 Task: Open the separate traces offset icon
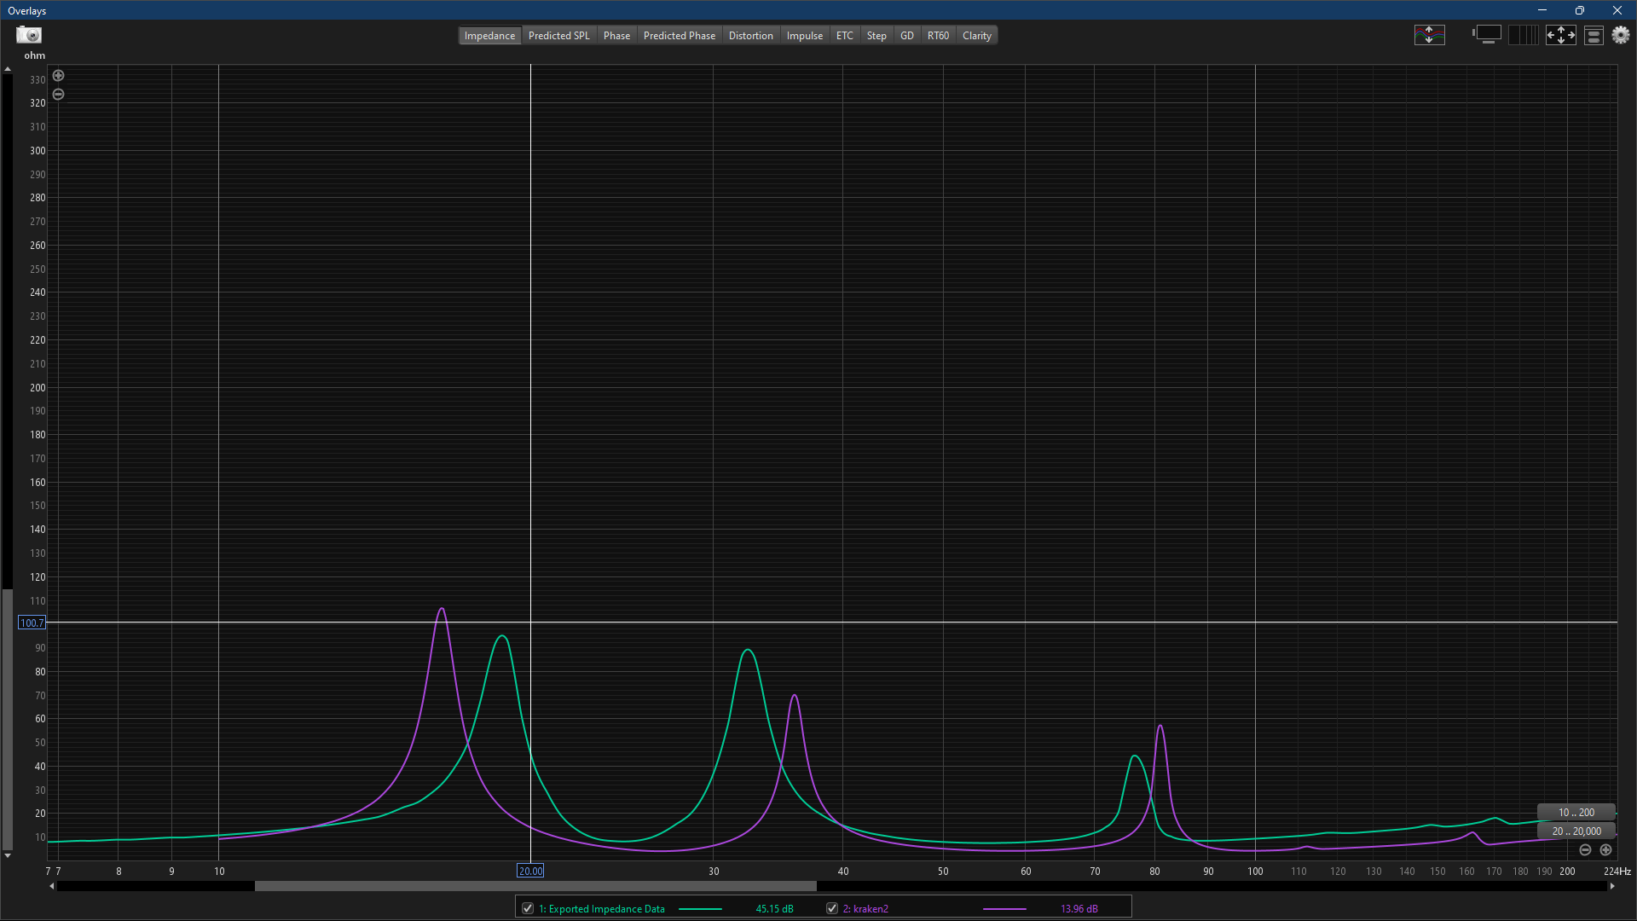[1429, 35]
